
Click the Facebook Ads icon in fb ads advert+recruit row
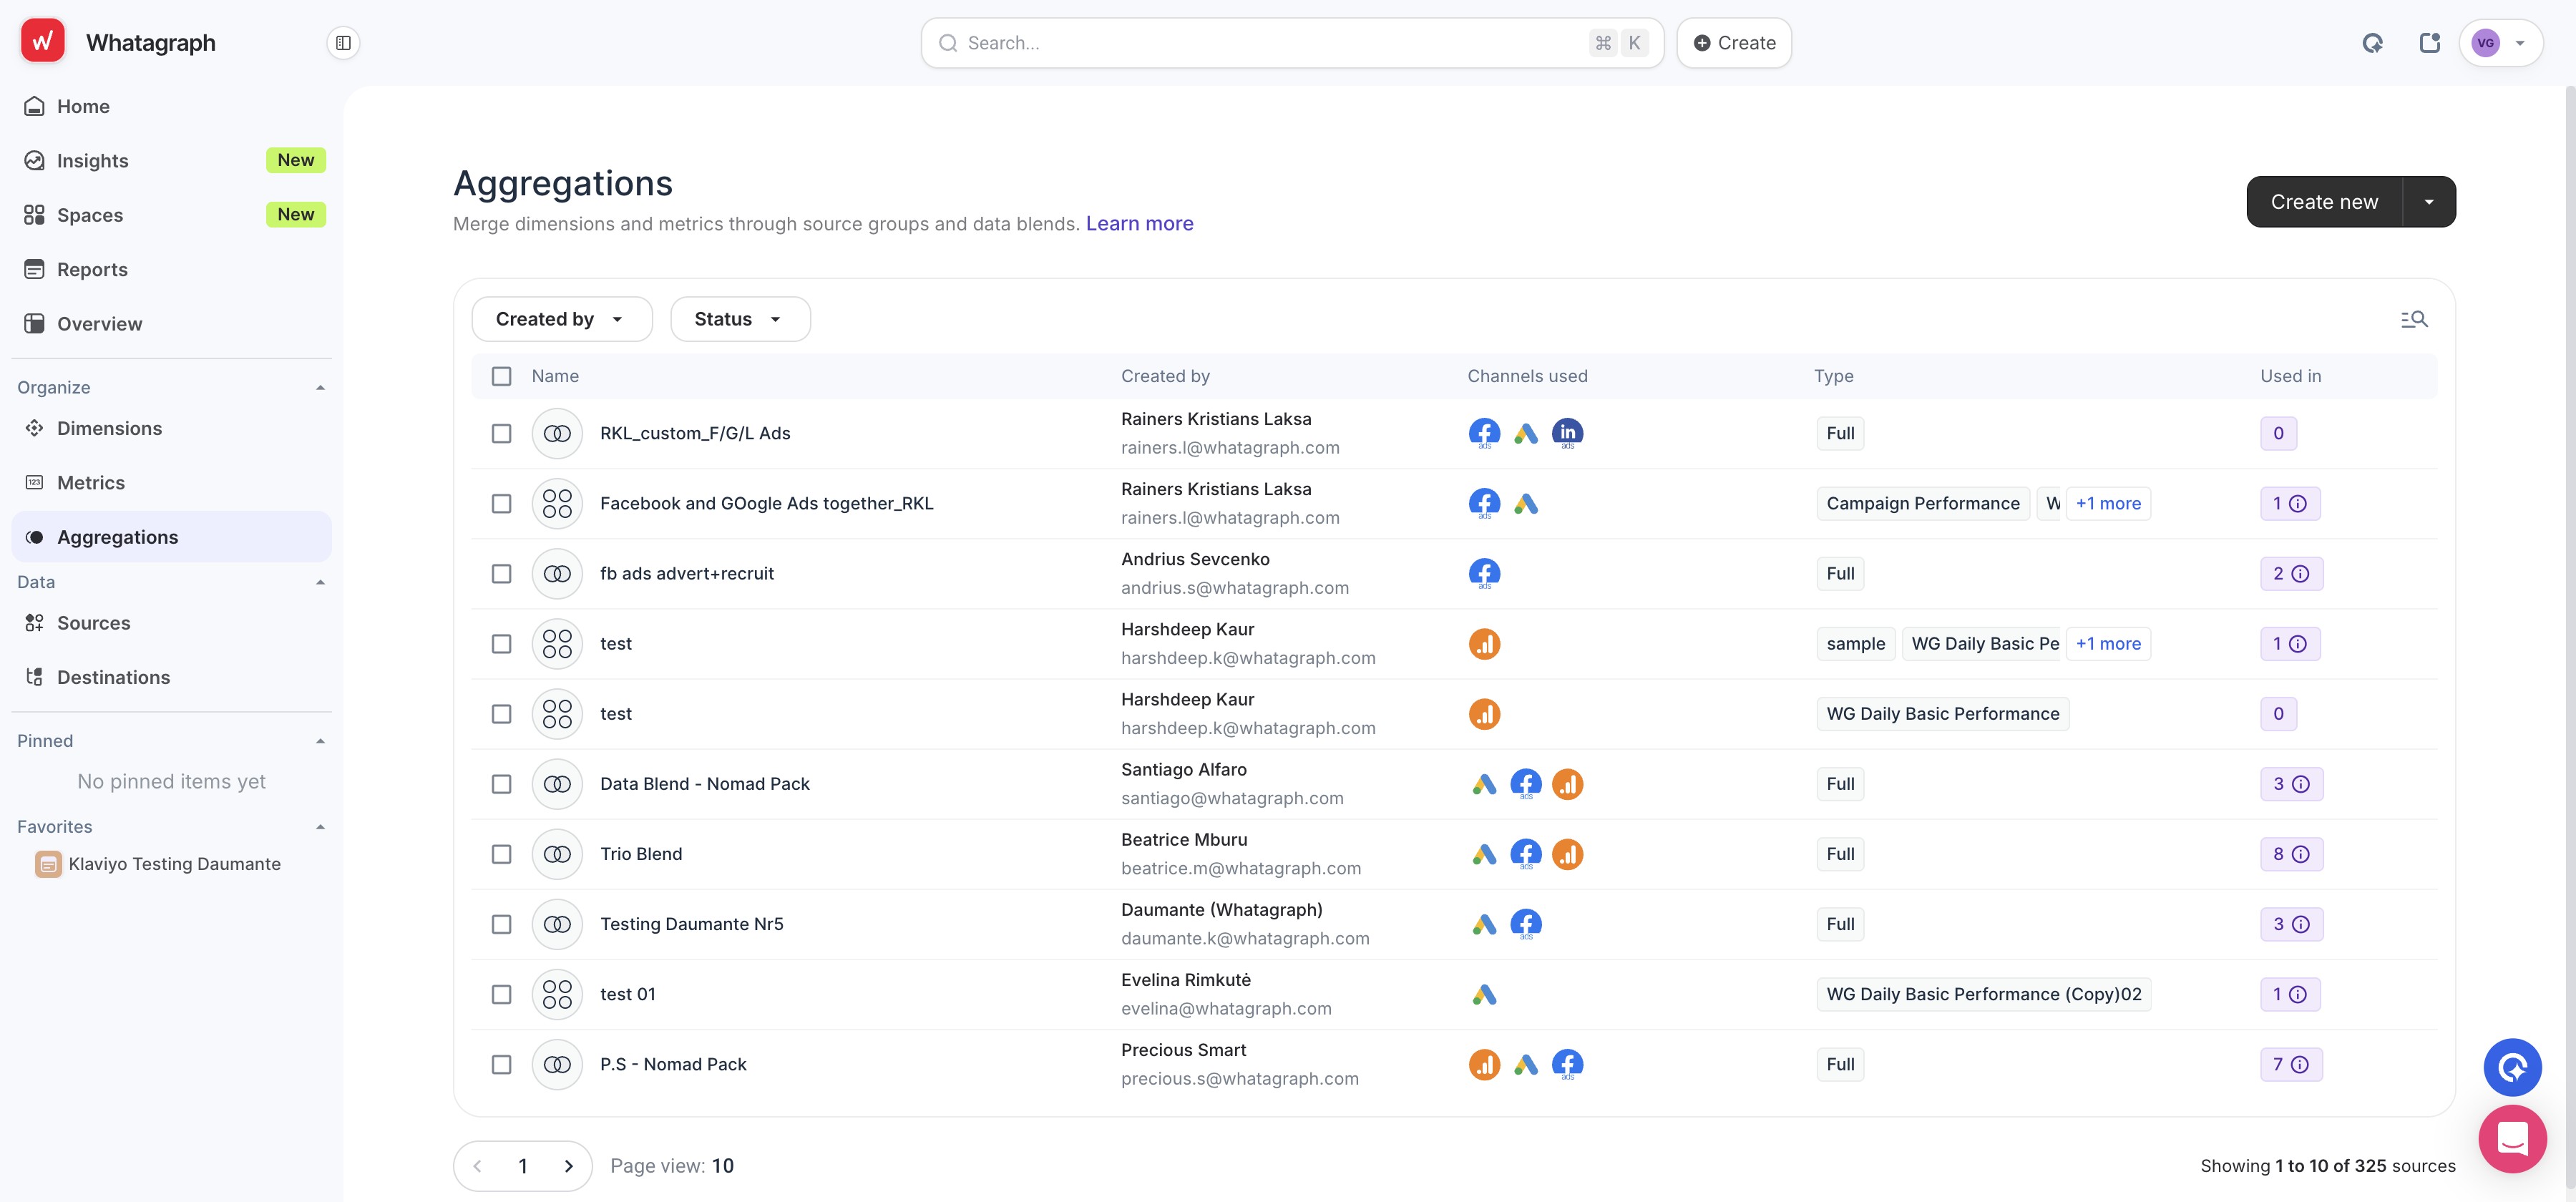coord(1484,573)
